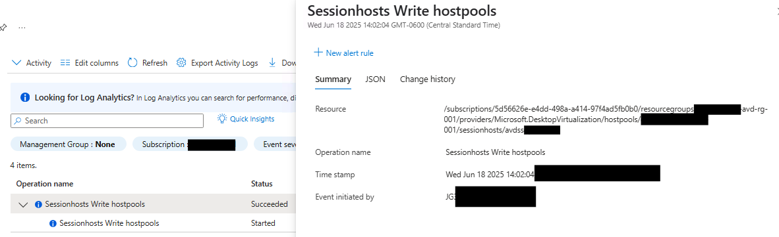Click the blue info icon in Log Analytics banner
Image resolution: width=779 pixels, height=237 pixels.
(x=25, y=97)
